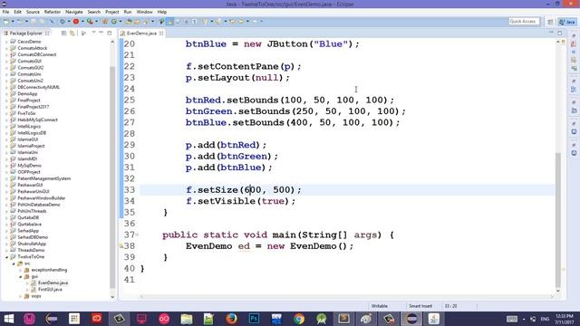Expand the EvenDemo.java file node
The height and width of the screenshot is (326, 580).
28,283
